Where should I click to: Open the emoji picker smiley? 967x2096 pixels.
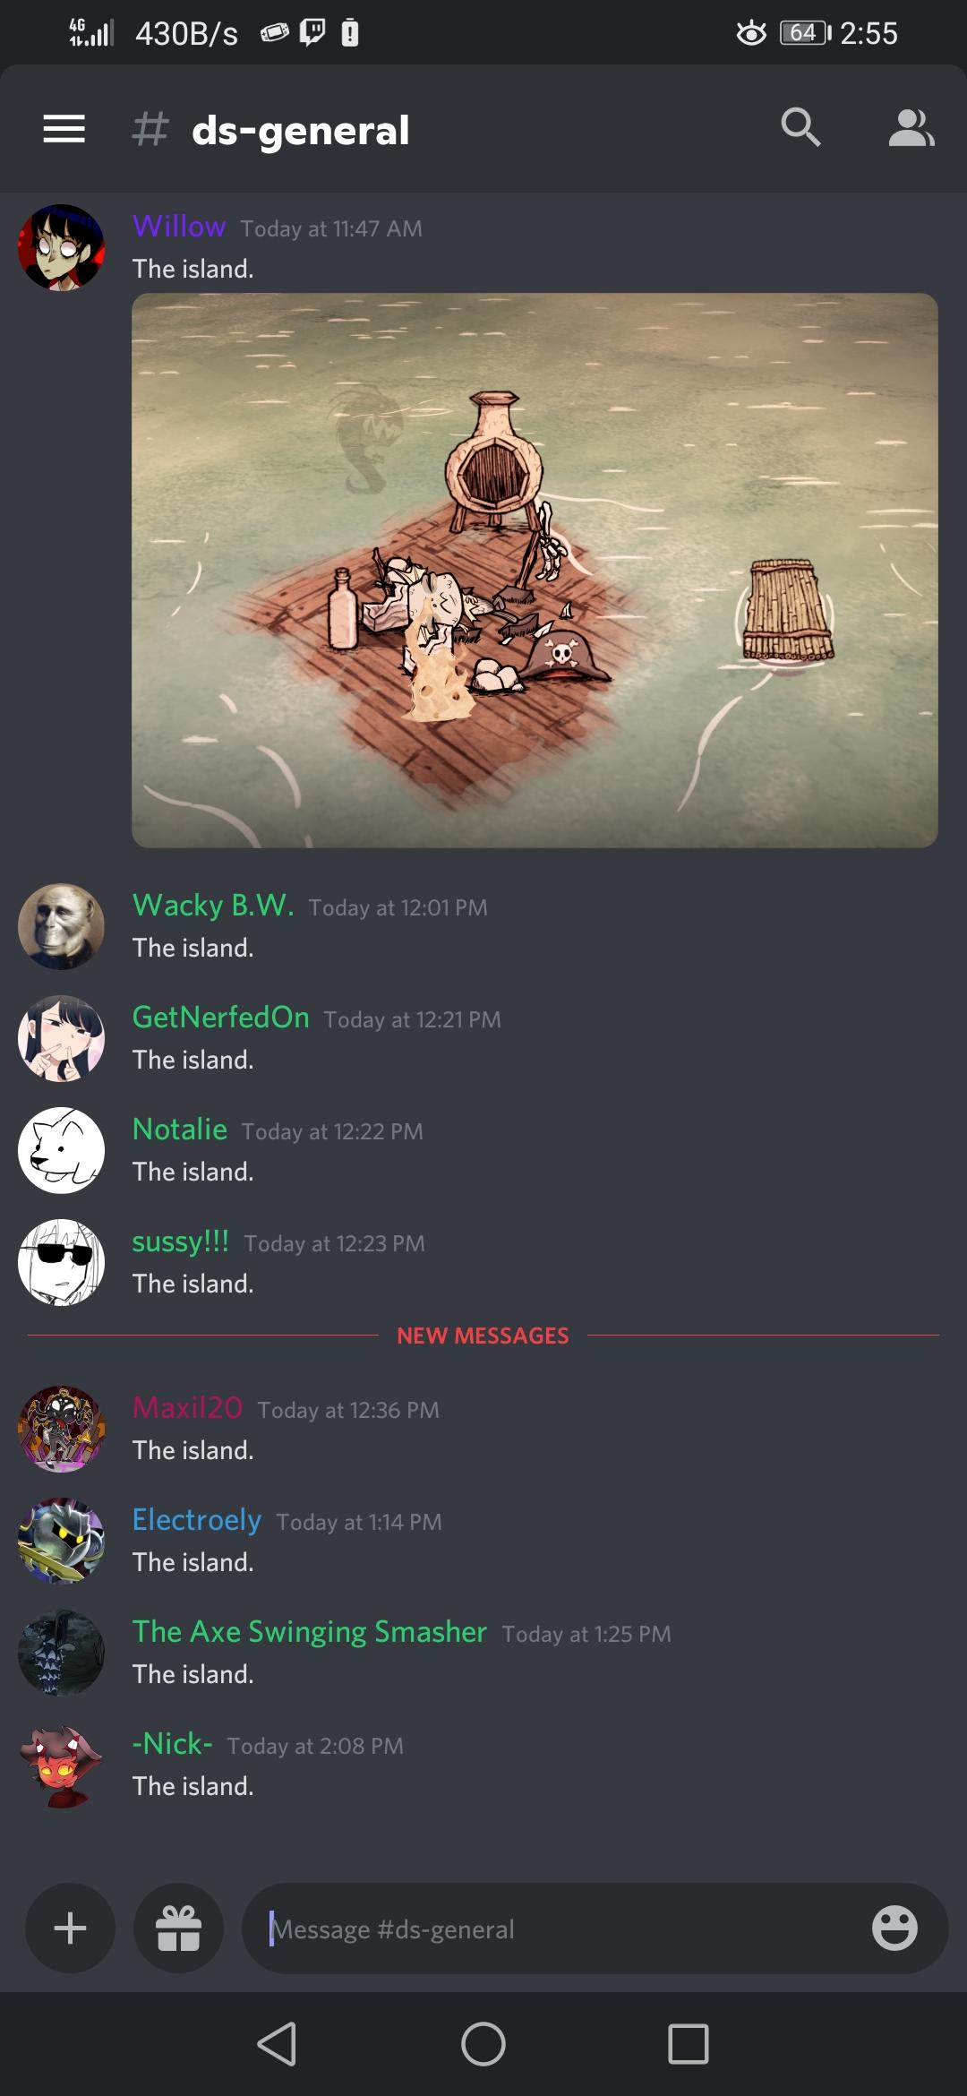tap(894, 1928)
